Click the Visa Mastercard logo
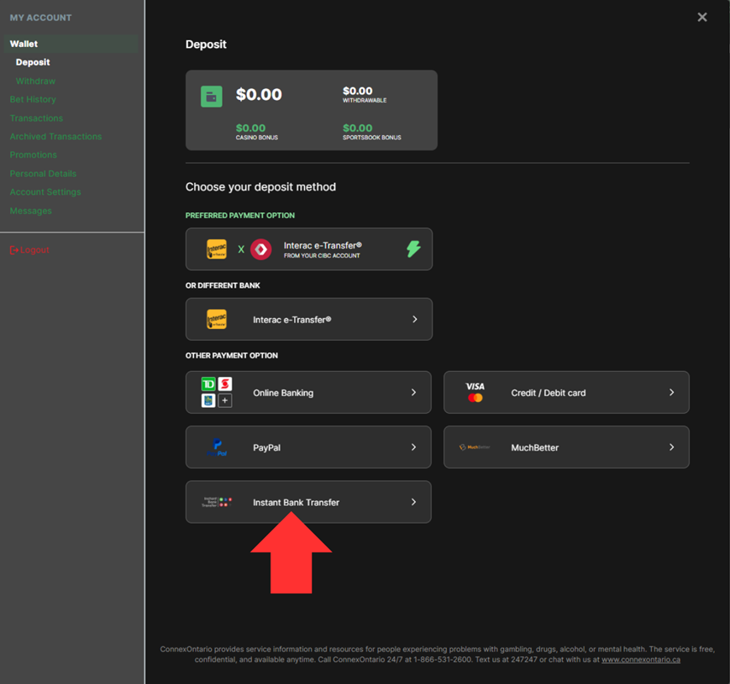 click(475, 393)
